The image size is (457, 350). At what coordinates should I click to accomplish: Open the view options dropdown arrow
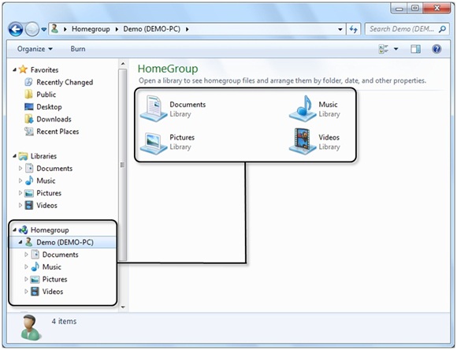click(x=396, y=49)
